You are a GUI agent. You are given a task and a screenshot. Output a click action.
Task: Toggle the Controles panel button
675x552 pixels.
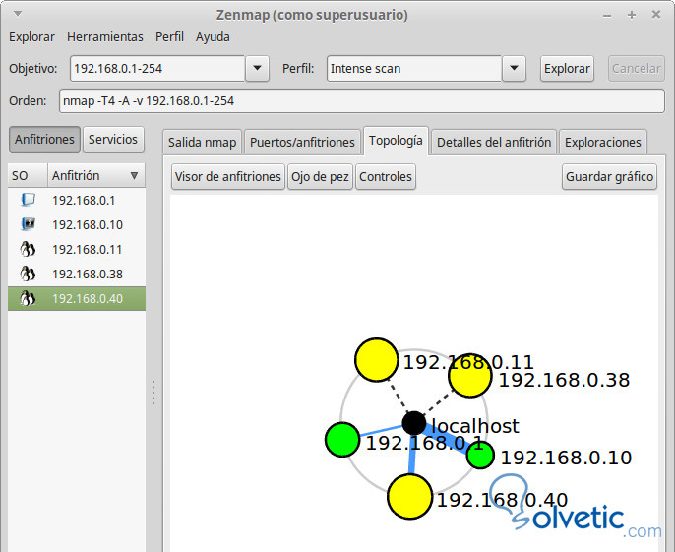[x=386, y=176]
